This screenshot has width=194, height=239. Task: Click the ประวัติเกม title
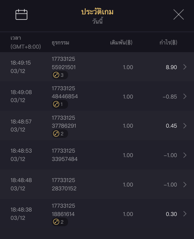[x=97, y=12]
